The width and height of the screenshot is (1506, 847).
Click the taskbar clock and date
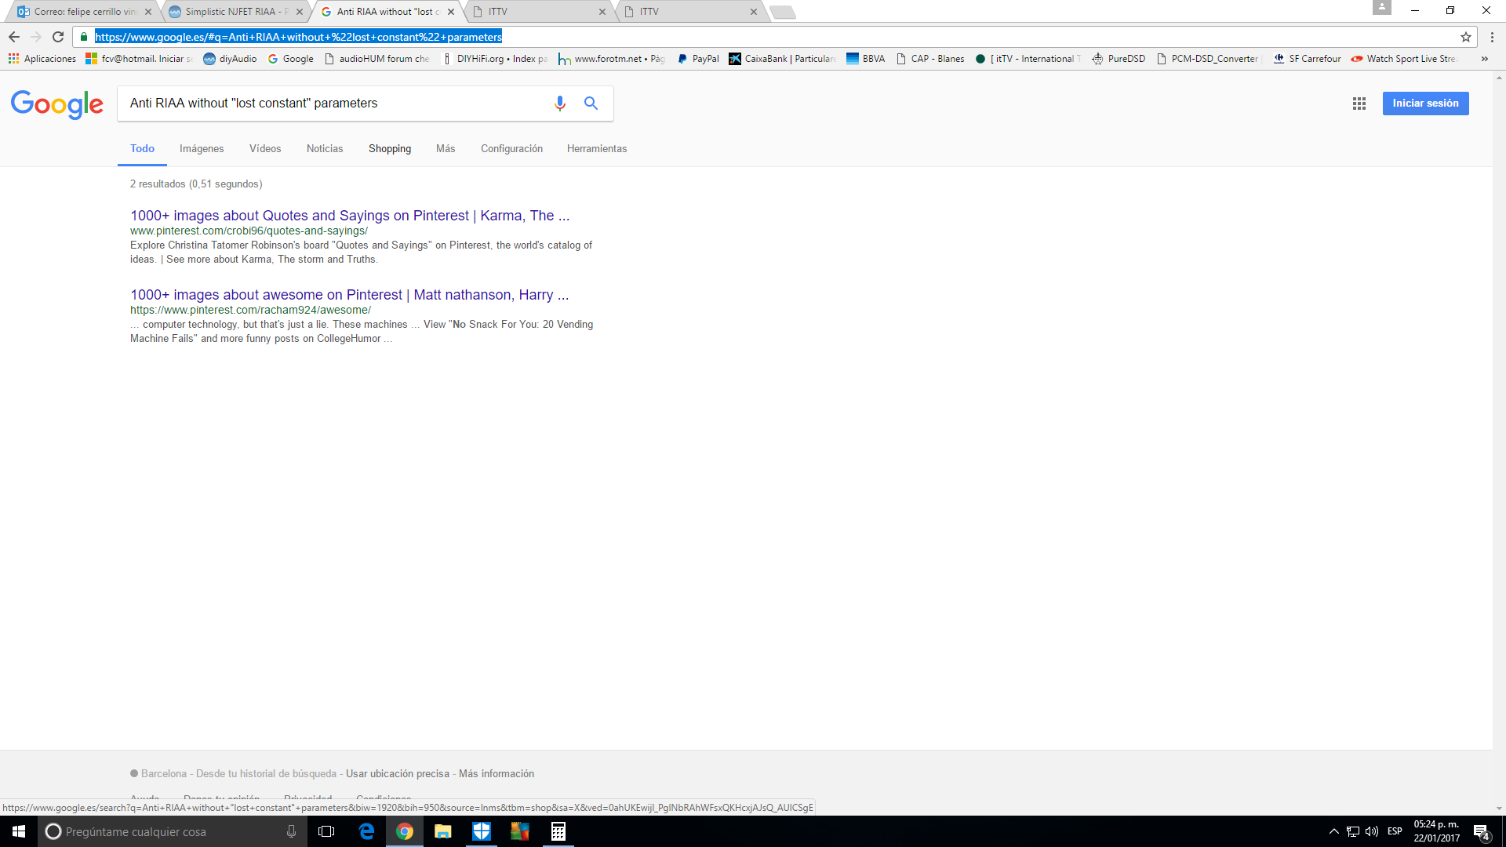coord(1437,831)
